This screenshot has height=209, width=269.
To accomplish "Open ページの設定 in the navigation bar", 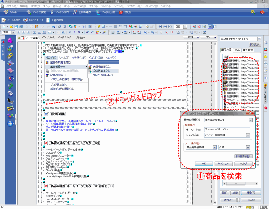I will click(36, 13).
